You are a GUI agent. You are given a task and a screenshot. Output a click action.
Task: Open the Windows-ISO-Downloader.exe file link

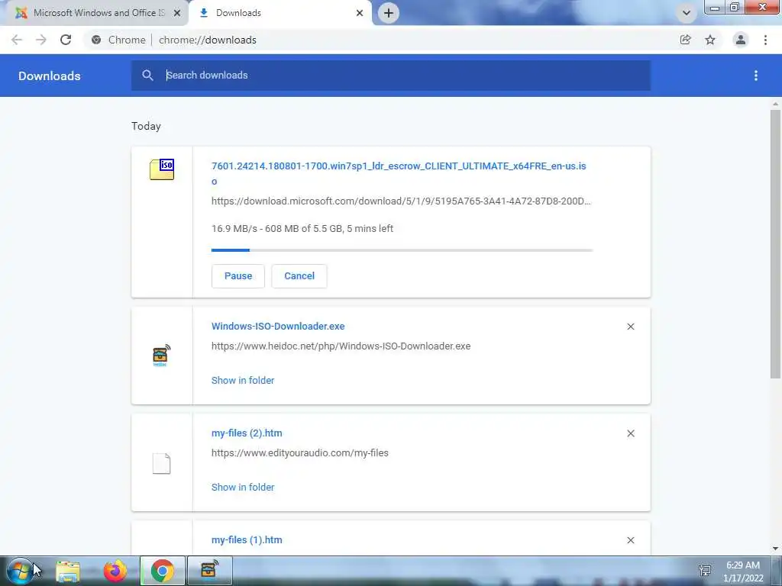pos(278,327)
